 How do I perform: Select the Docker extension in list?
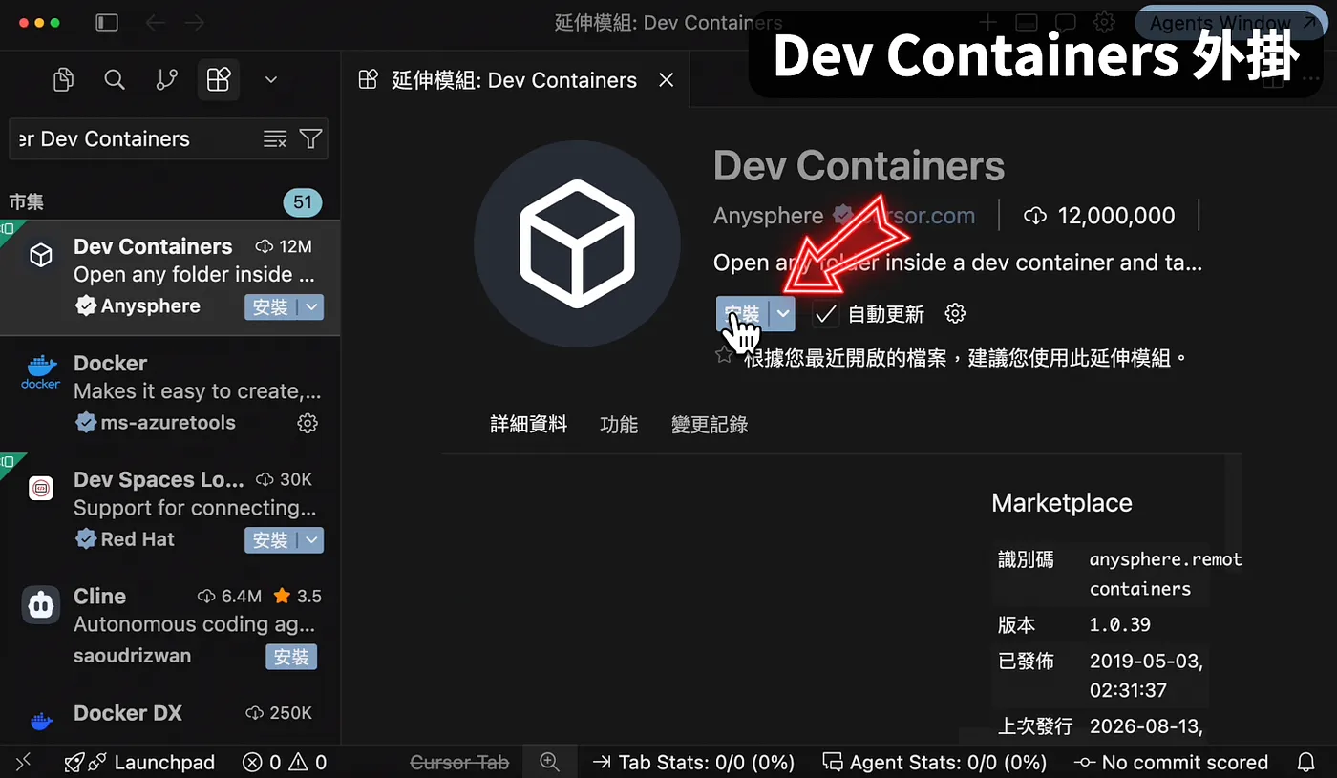click(x=170, y=393)
